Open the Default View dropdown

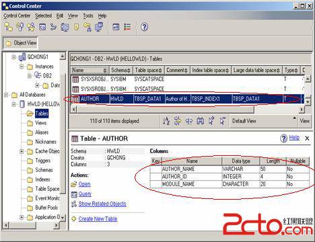pos(264,121)
